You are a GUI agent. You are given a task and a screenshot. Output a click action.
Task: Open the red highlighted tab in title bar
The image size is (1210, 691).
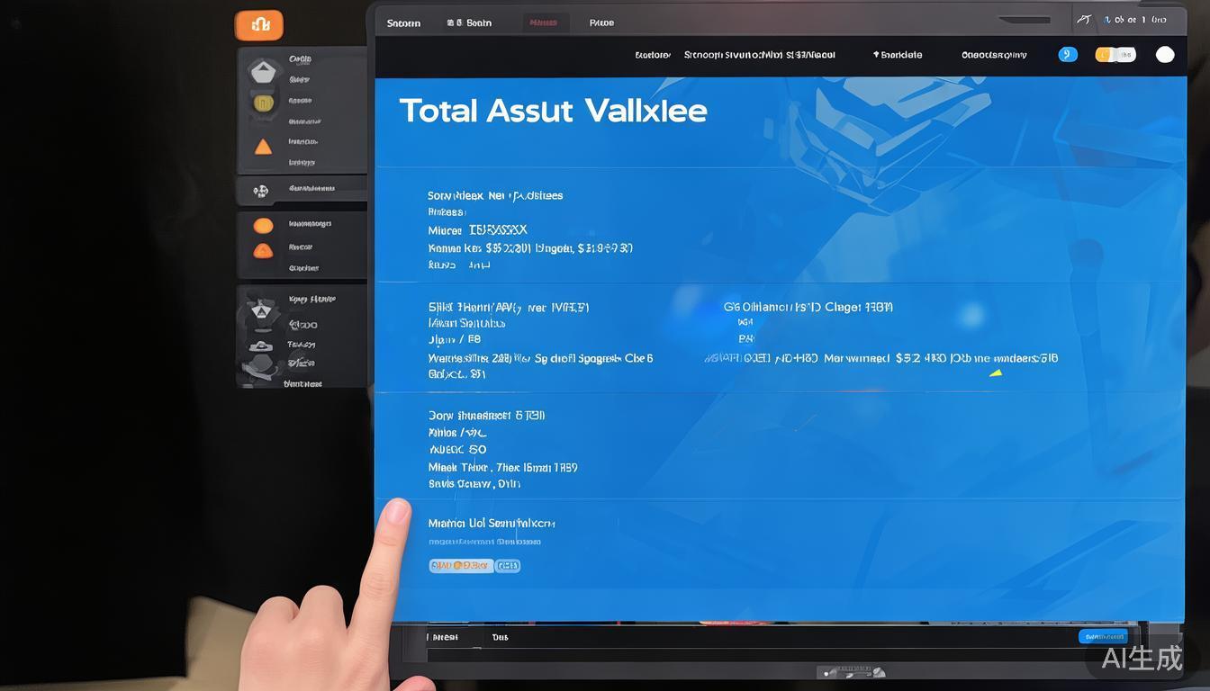coord(544,23)
